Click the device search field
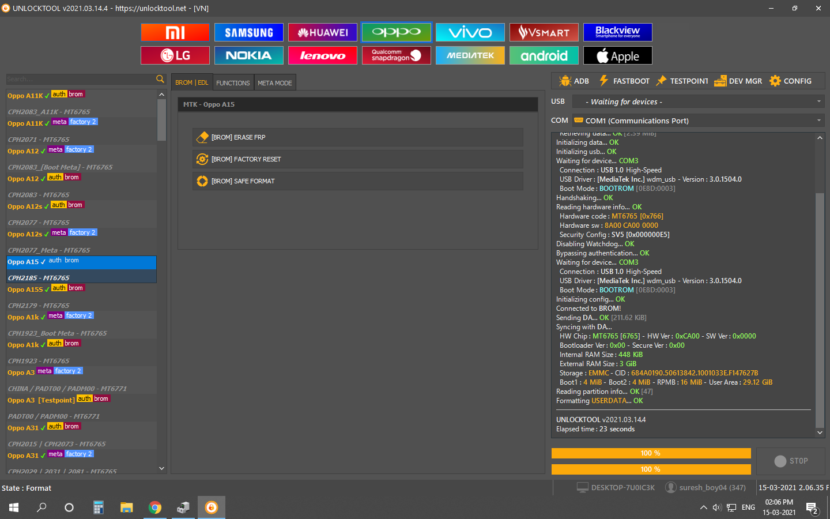The width and height of the screenshot is (830, 519). tap(80, 79)
